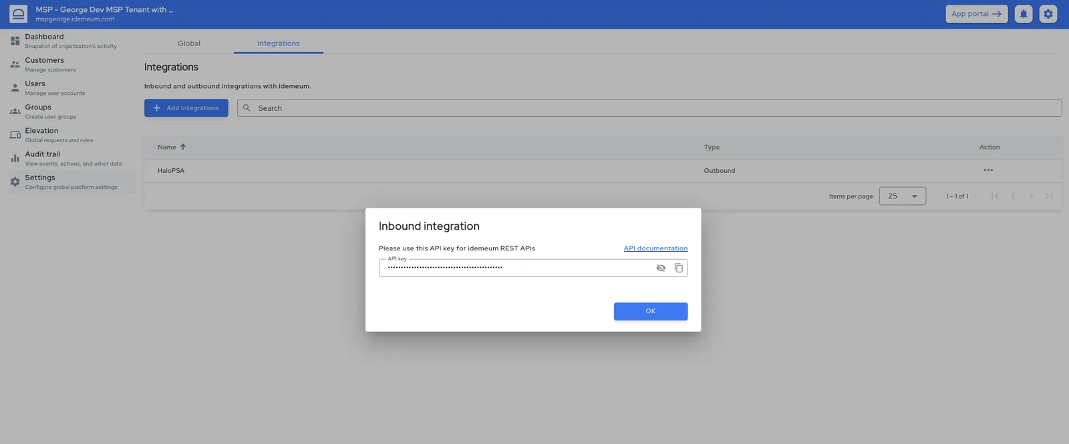Select Settings in the sidebar
The image size is (1069, 444).
[71, 182]
